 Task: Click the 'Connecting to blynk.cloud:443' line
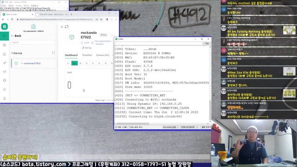[x=148, y=116]
